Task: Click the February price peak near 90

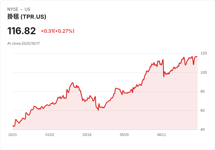Action: pos(72,83)
